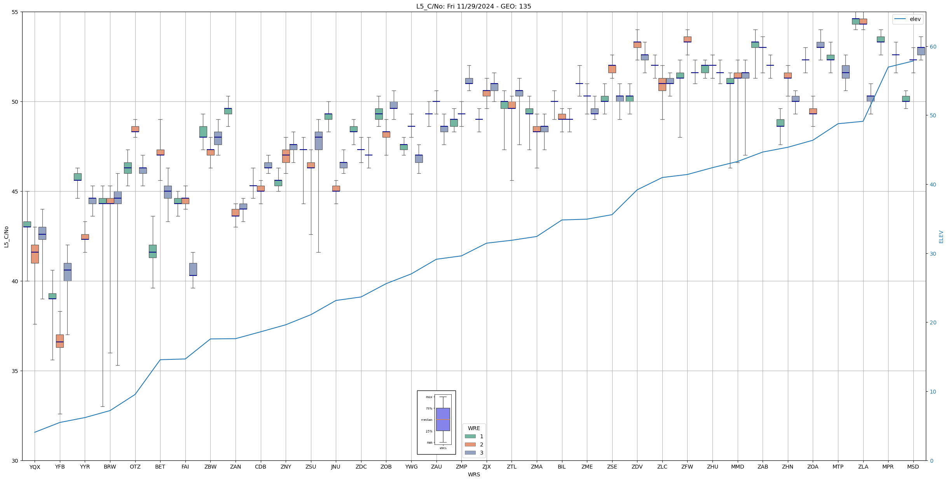Click the orange WRE 2 legend swatch
Image resolution: width=948 pixels, height=481 pixels.
[x=470, y=444]
